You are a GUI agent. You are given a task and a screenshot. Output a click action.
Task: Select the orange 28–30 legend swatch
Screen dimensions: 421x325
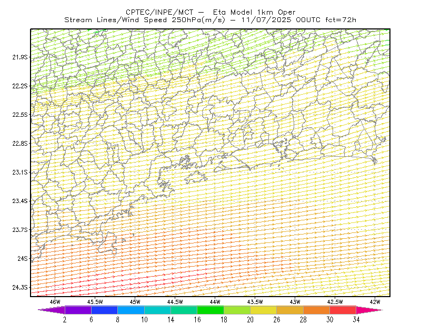[x=317, y=310]
